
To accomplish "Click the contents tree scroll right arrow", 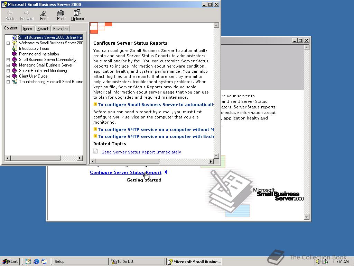I will tap(80, 158).
